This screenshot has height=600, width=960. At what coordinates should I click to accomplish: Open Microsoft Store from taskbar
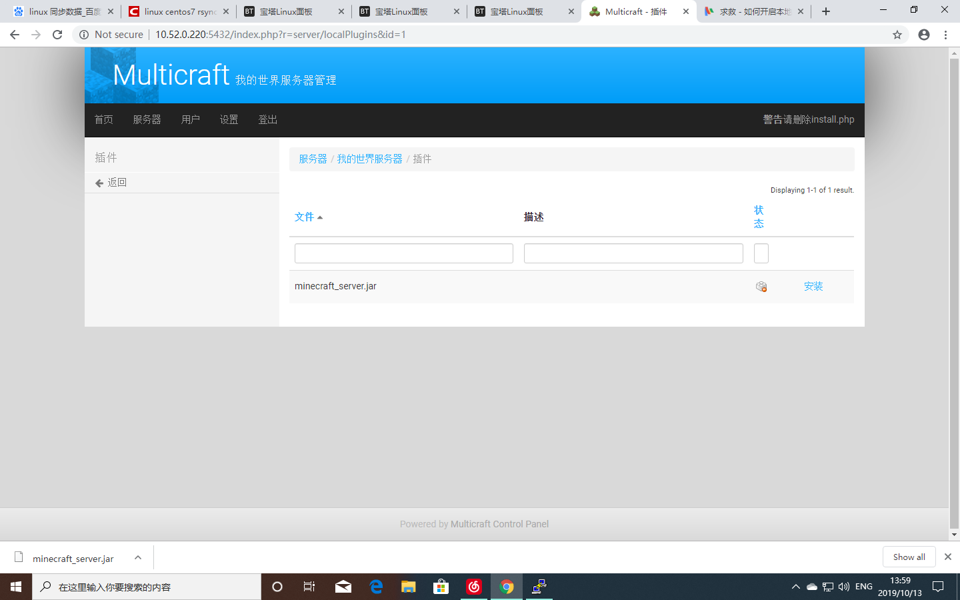coord(441,587)
